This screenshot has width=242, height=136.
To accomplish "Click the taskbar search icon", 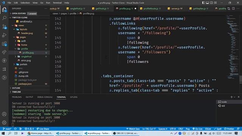I will pos(9,133).
